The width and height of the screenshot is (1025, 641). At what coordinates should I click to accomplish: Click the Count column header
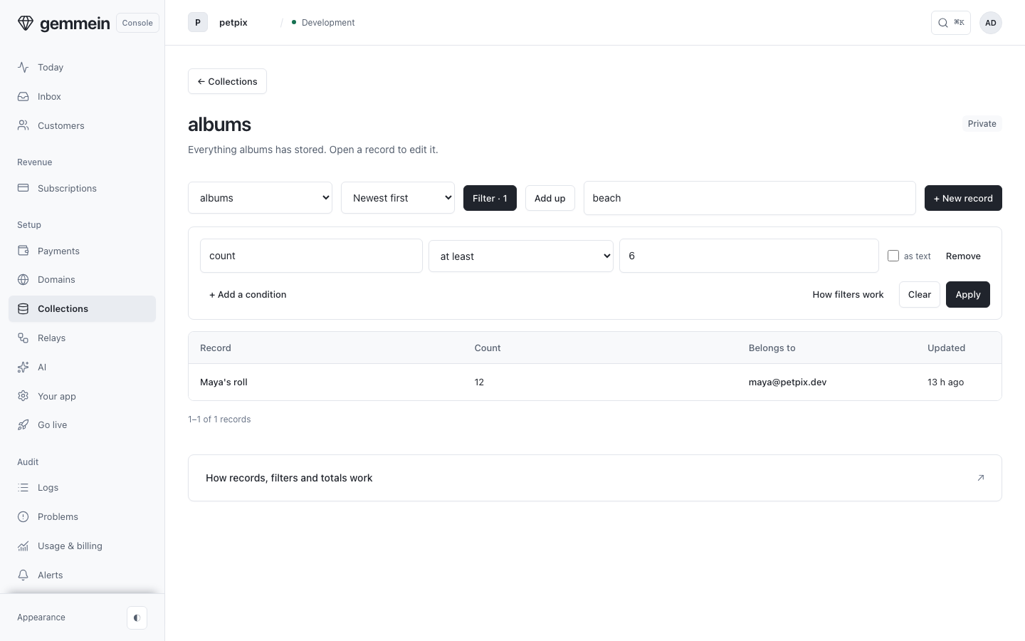pyautogui.click(x=488, y=348)
